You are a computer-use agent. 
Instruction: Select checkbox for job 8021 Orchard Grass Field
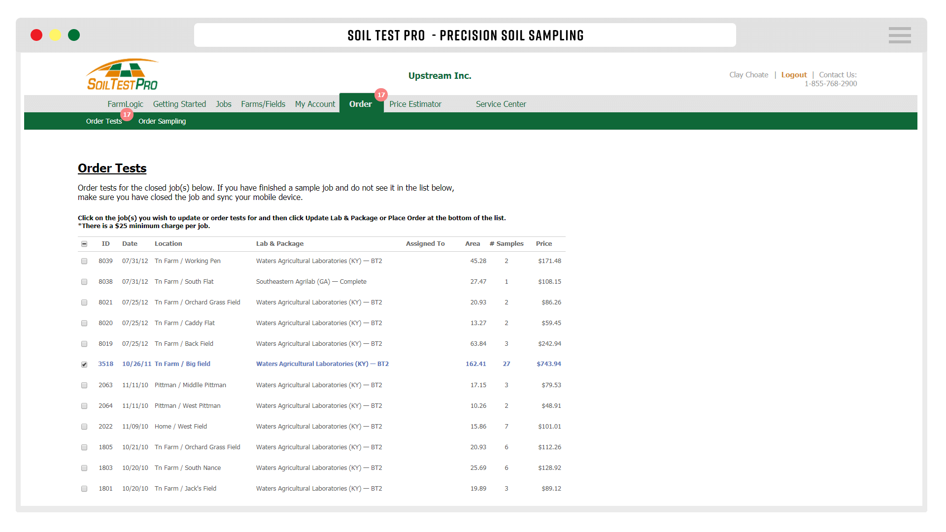[x=84, y=302]
